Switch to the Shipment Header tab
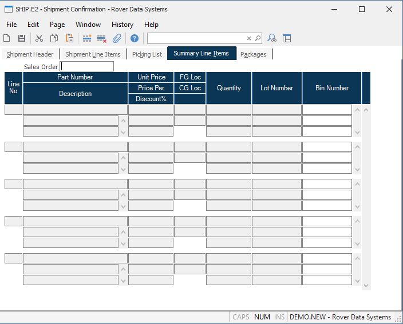 click(x=30, y=54)
